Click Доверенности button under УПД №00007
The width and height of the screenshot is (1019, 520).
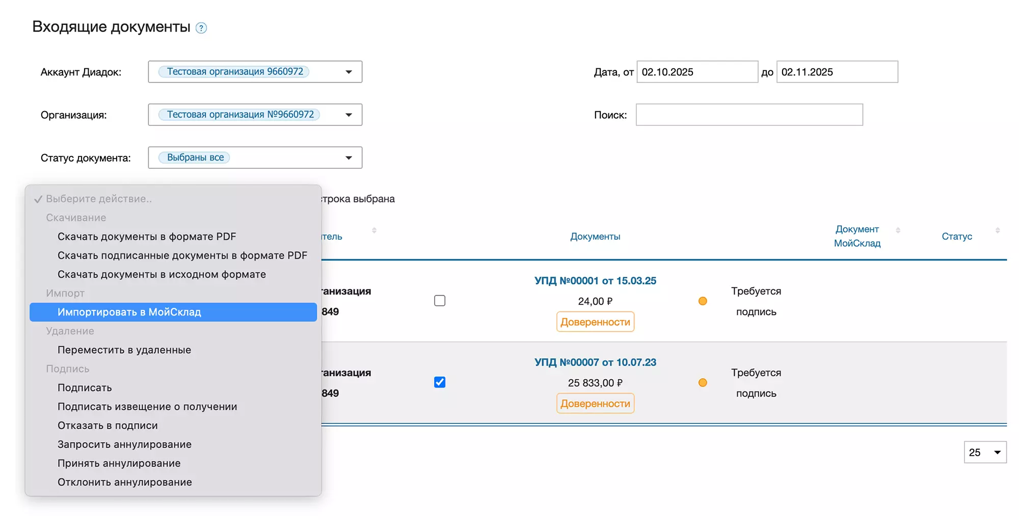point(595,403)
